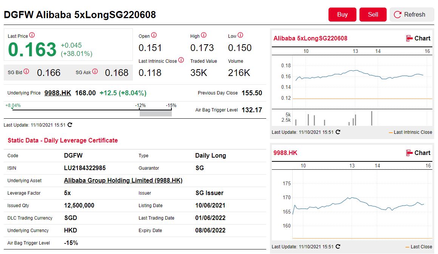Screen dimensions: 438x254
Task: Click Listing Date value 10/06/2021
Action: click(210, 205)
